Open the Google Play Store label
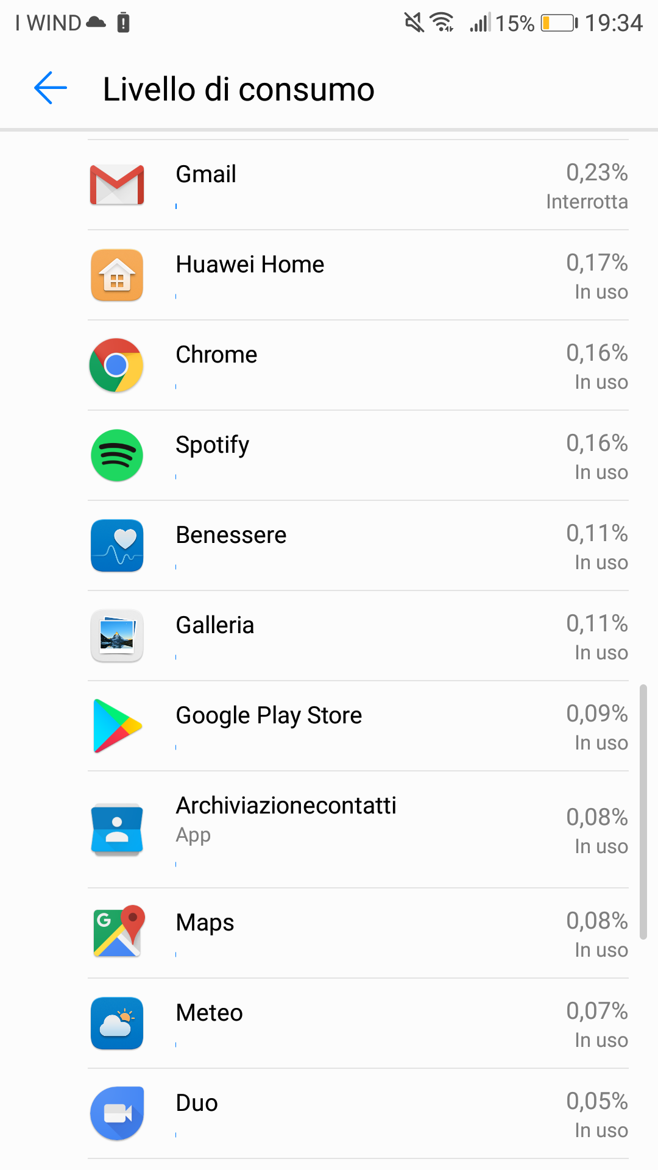Viewport: 658px width, 1170px height. coord(269,715)
